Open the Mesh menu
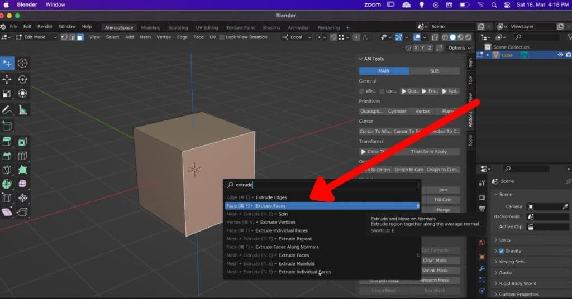 pyautogui.click(x=145, y=37)
